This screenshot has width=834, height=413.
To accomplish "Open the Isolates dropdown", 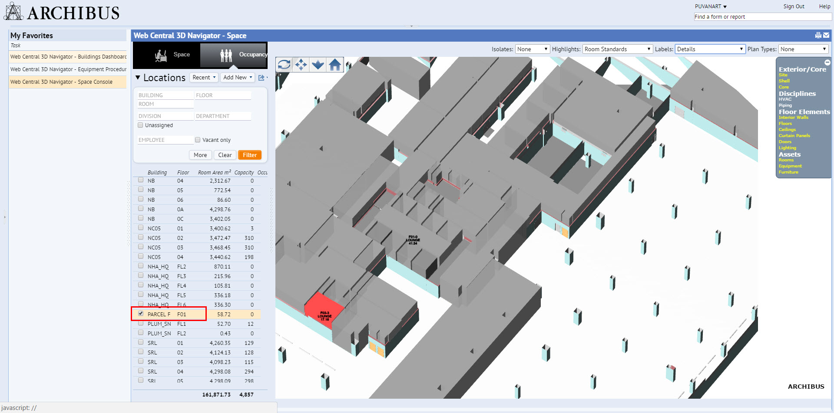I will tap(533, 49).
